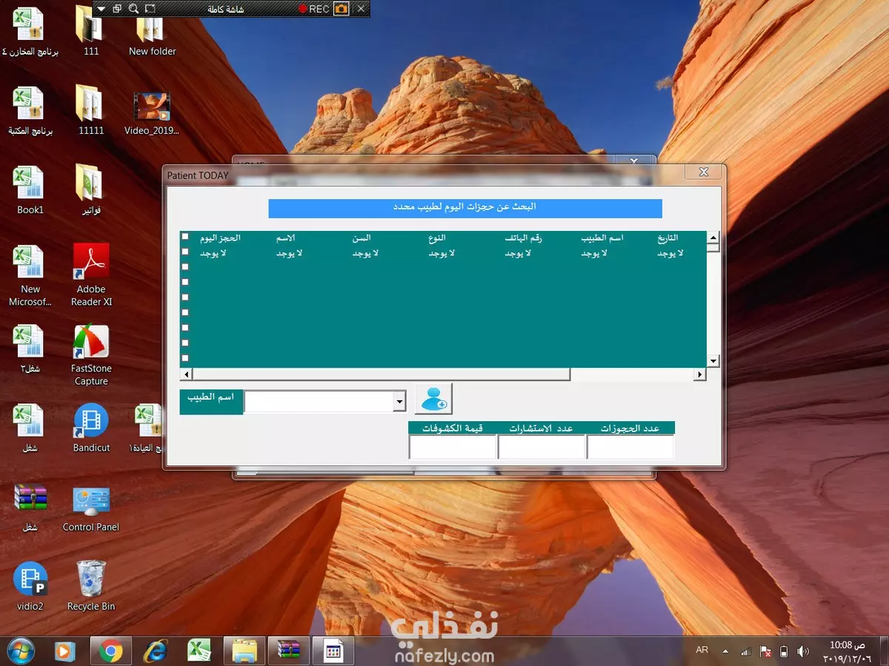Image resolution: width=889 pixels, height=666 pixels.
Task: Click the AR language indicator in tray
Action: point(702,650)
